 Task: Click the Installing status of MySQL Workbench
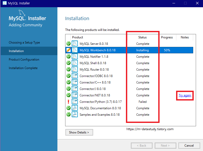142,50
